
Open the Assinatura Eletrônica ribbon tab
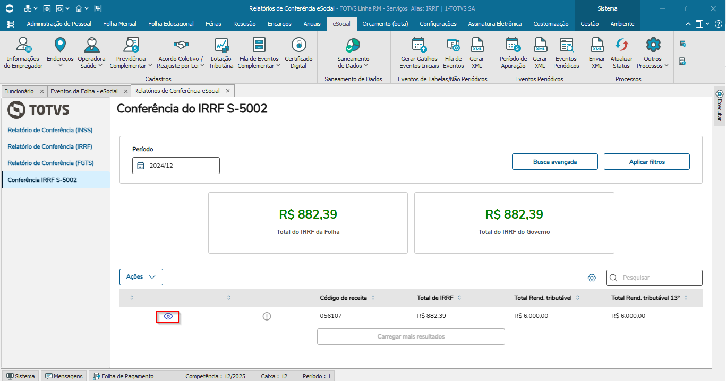(x=495, y=24)
